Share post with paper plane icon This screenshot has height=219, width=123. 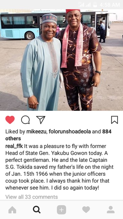41,120
